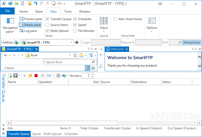
Task: Click the connect arrow next to address
Action: (x=77, y=42)
